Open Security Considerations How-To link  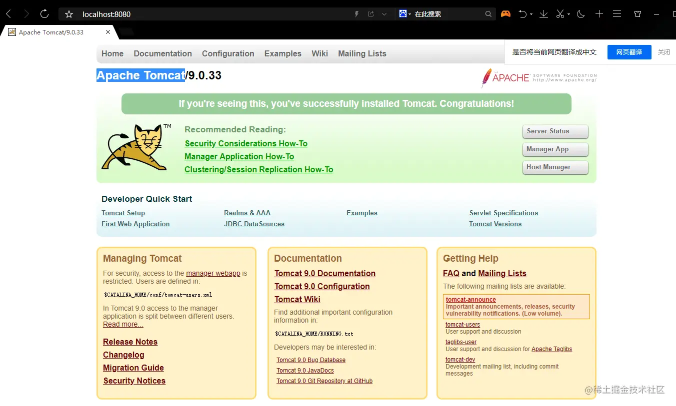coord(246,143)
